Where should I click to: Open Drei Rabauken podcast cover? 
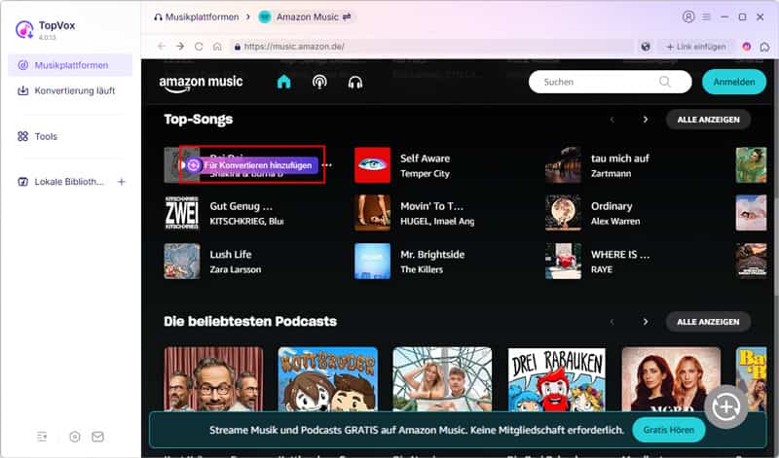(556, 379)
